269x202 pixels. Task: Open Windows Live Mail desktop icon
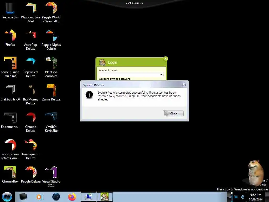coord(30,12)
